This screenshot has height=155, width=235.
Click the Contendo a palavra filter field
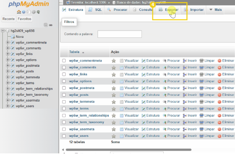pyautogui.click(x=120, y=34)
